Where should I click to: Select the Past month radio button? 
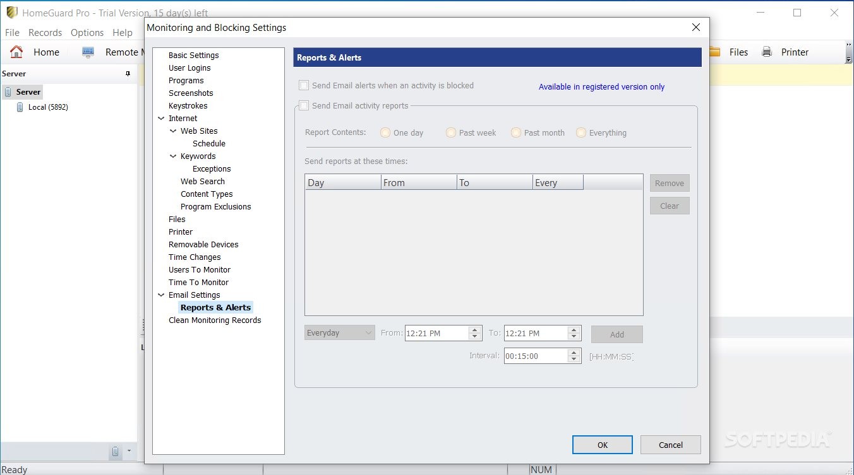coord(516,132)
